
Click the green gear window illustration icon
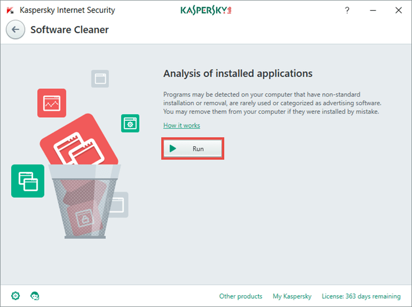(130, 123)
